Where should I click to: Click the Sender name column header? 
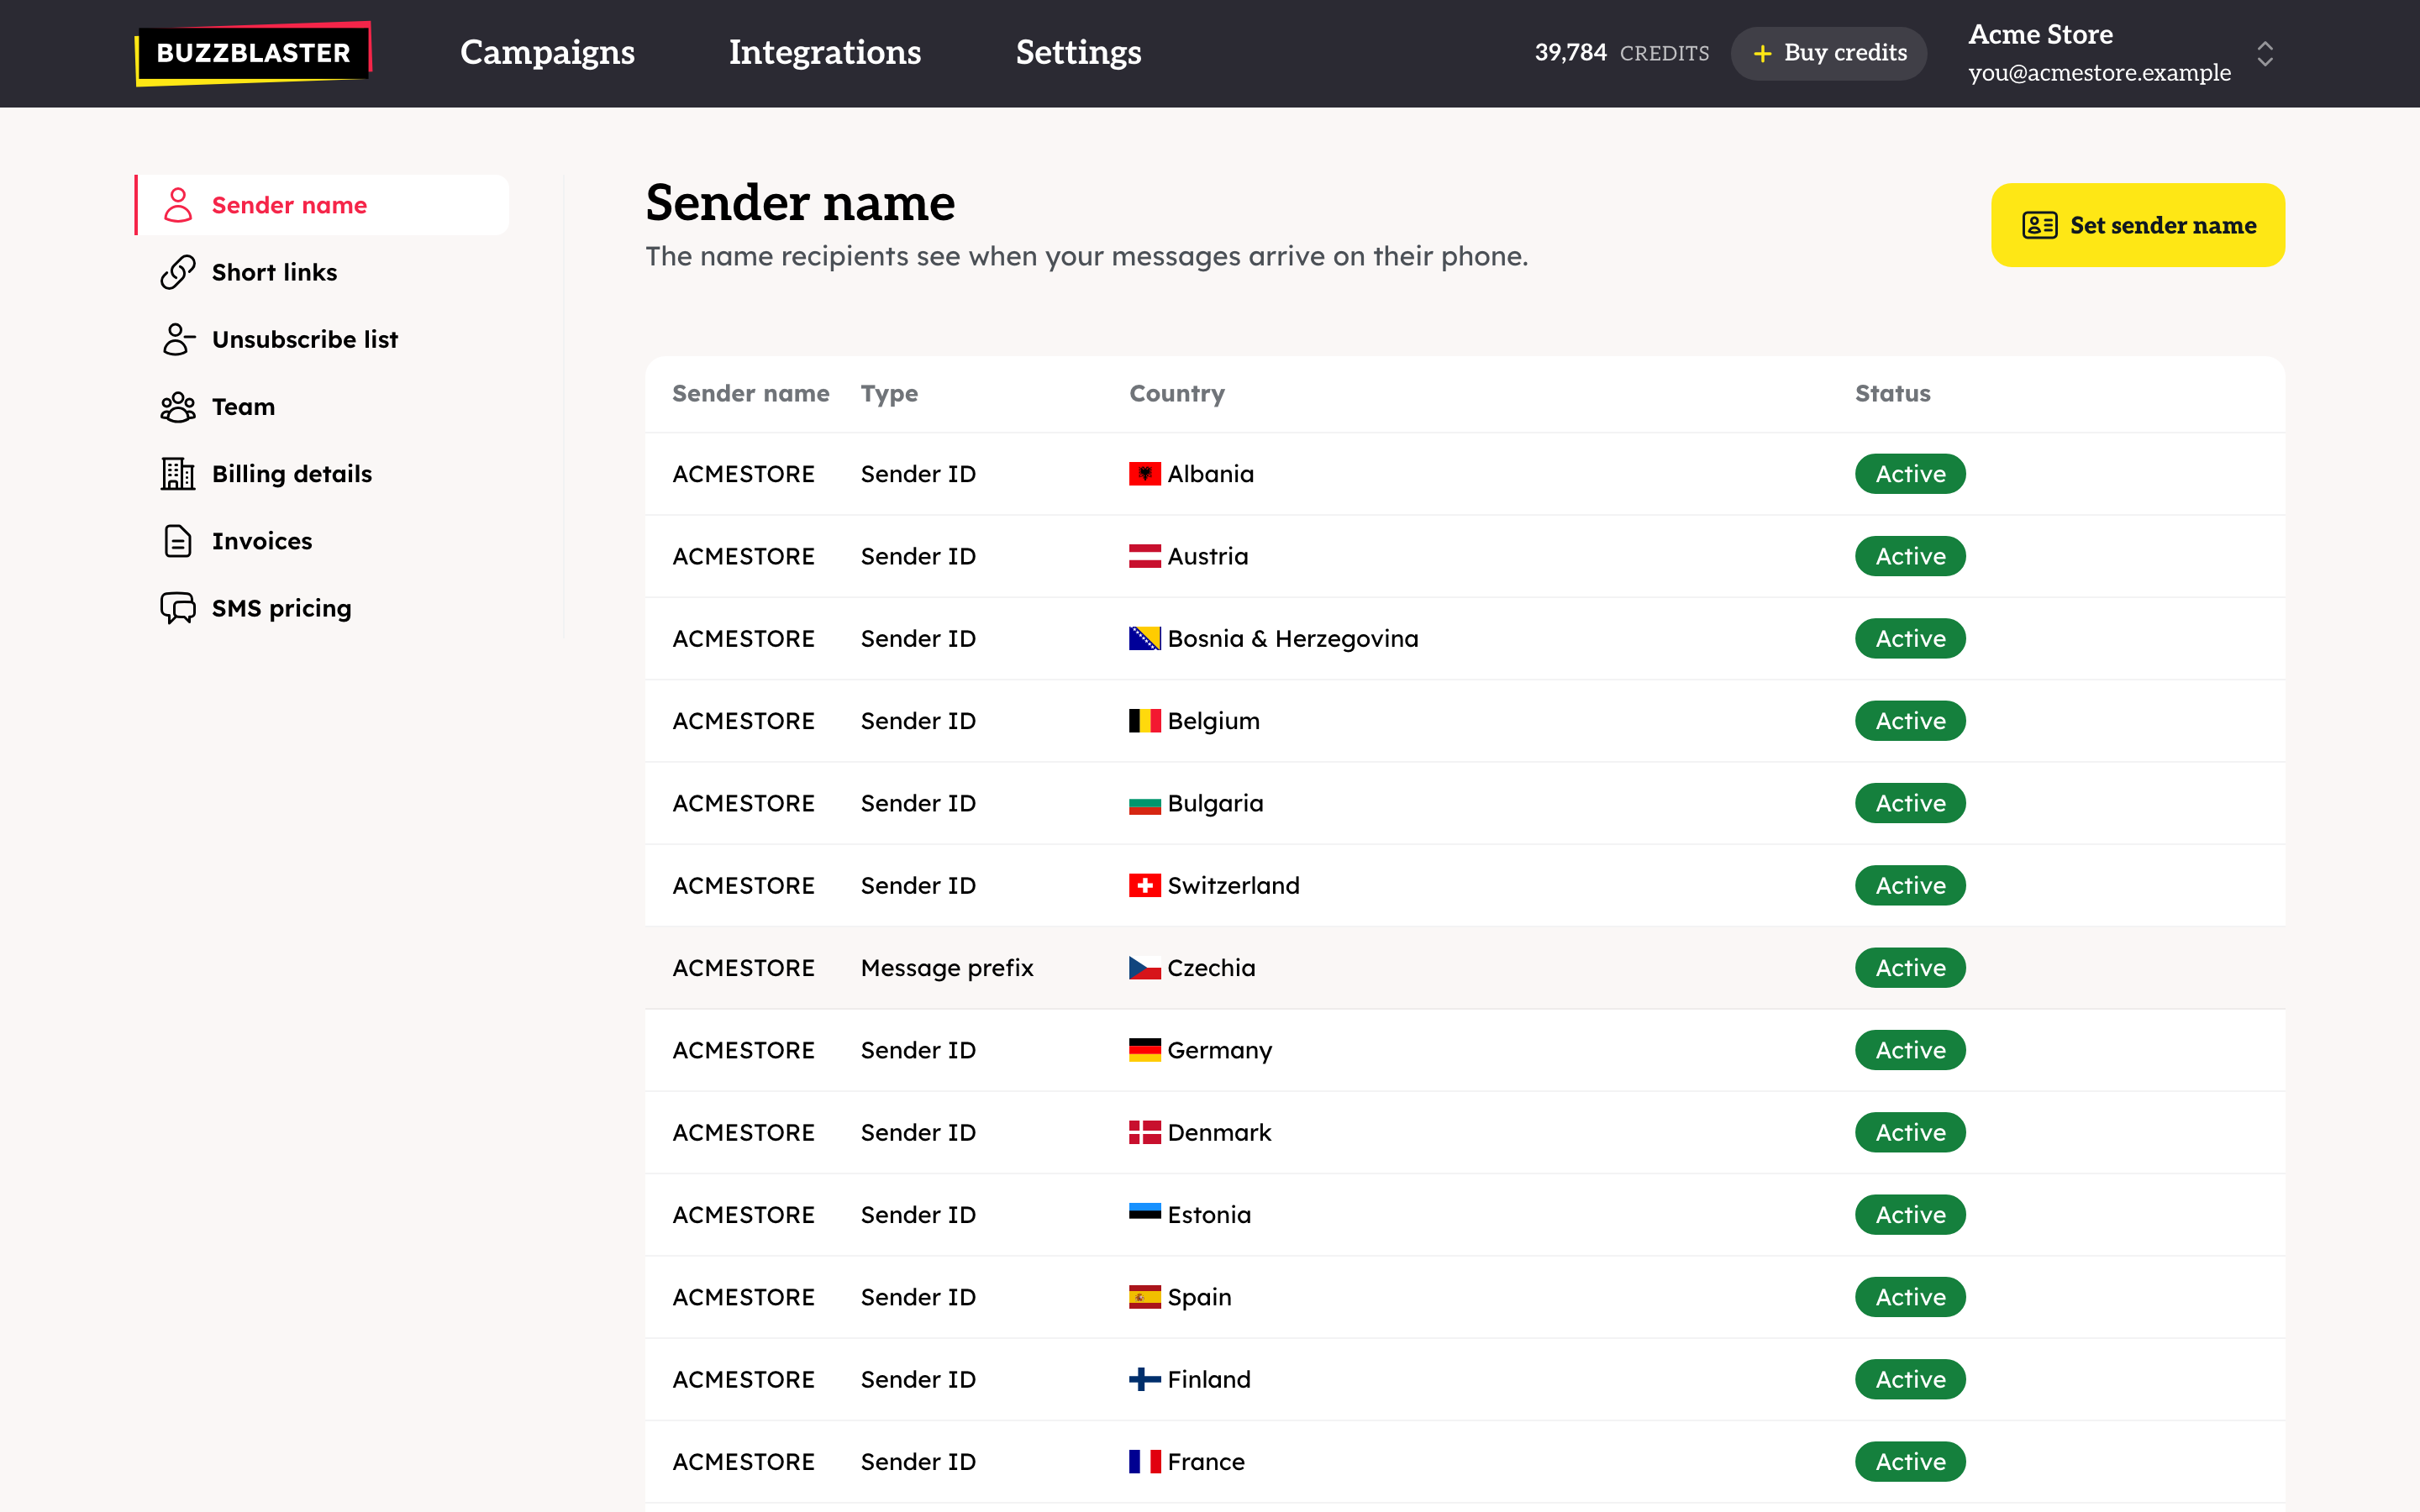[751, 394]
